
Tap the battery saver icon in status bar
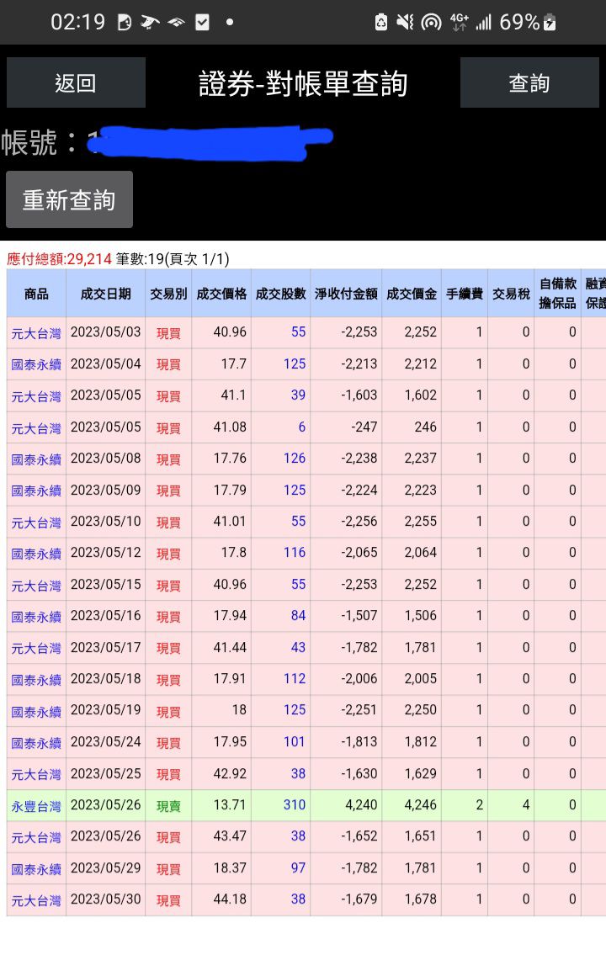click(381, 23)
